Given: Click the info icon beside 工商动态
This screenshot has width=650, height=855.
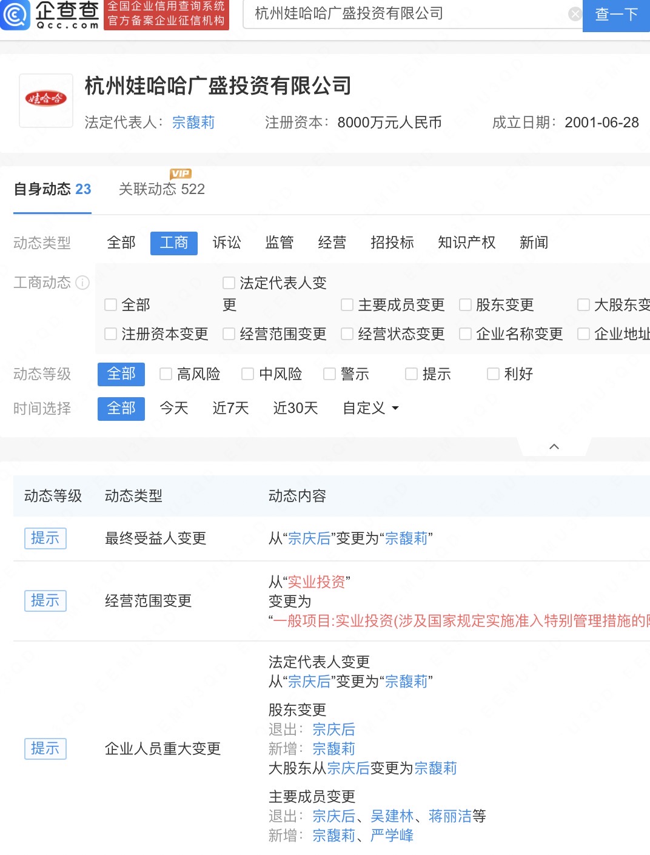Looking at the screenshot, I should tap(82, 283).
